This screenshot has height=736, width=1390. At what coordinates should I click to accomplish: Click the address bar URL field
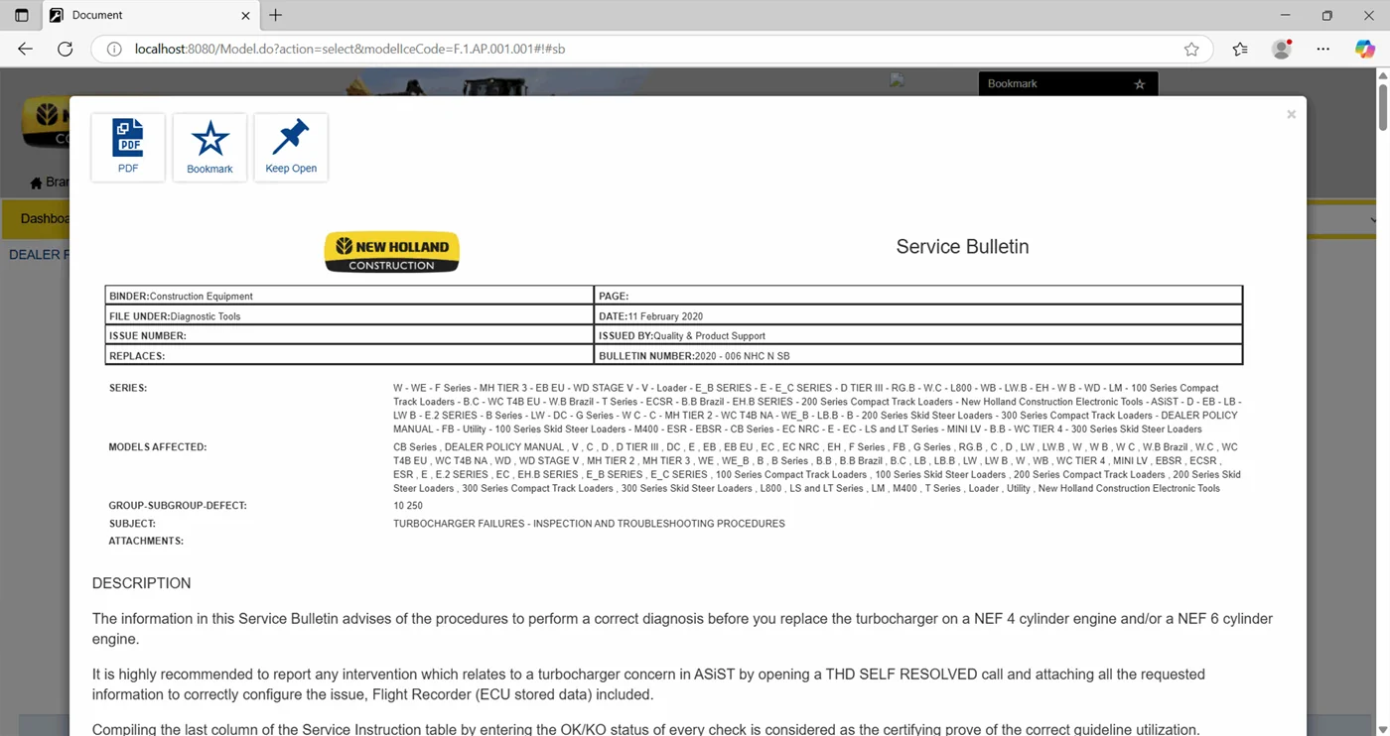coord(650,49)
